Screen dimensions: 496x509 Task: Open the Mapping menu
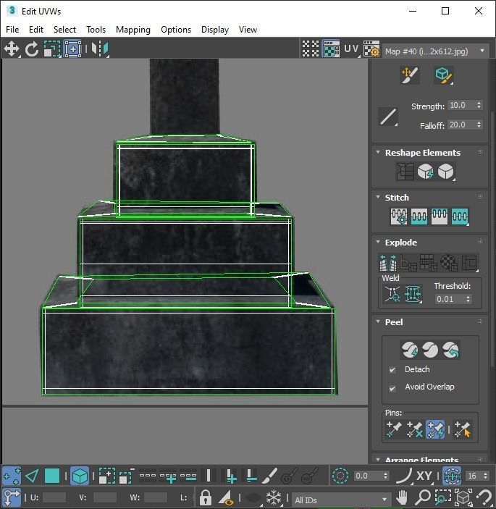(x=133, y=30)
